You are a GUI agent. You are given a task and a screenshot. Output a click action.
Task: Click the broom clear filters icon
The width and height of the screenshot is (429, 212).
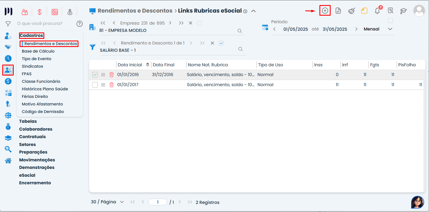pyautogui.click(x=351, y=11)
